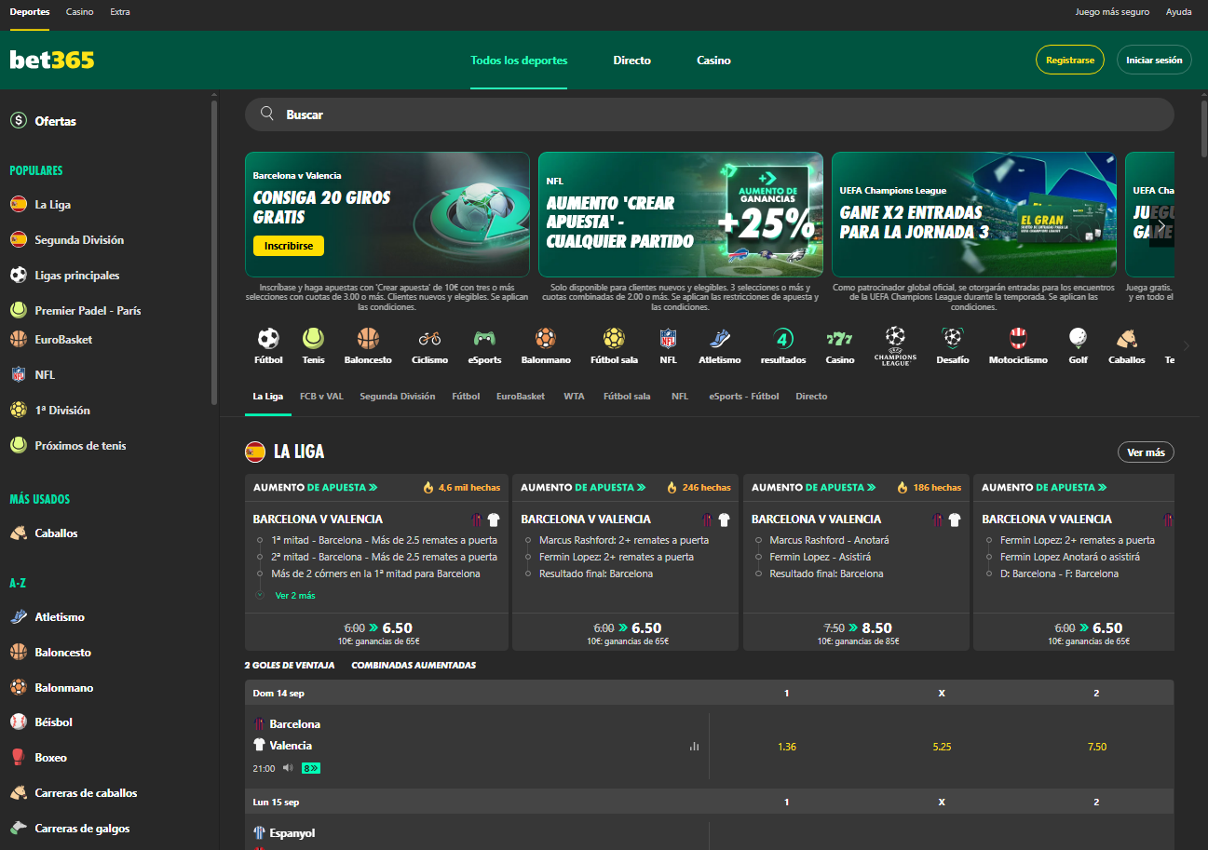Click the audio speaker icon beside 21:00
This screenshot has height=850, width=1208.
(288, 768)
